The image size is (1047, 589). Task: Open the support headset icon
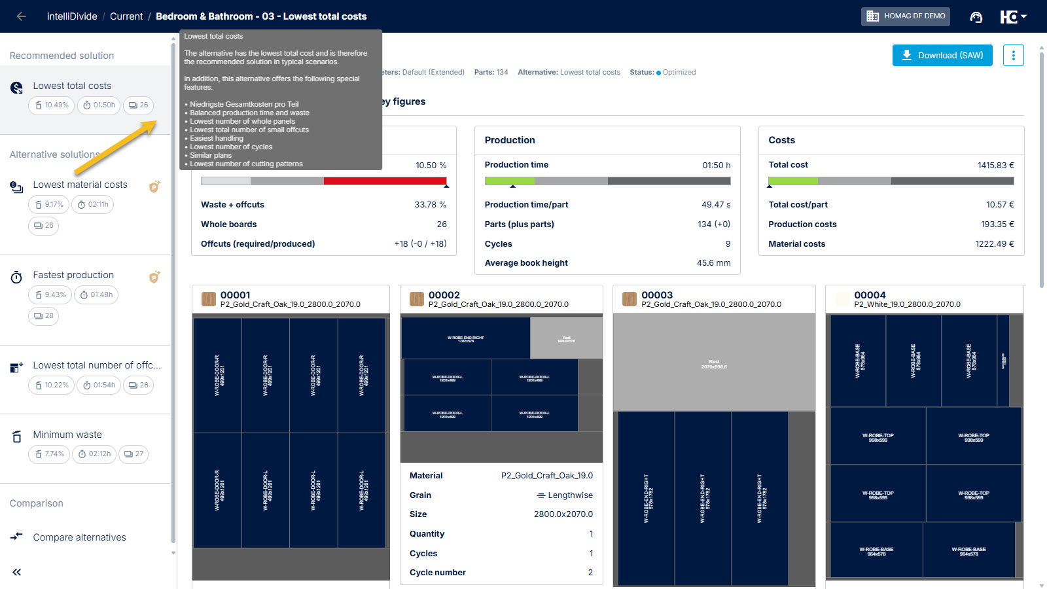tap(976, 17)
